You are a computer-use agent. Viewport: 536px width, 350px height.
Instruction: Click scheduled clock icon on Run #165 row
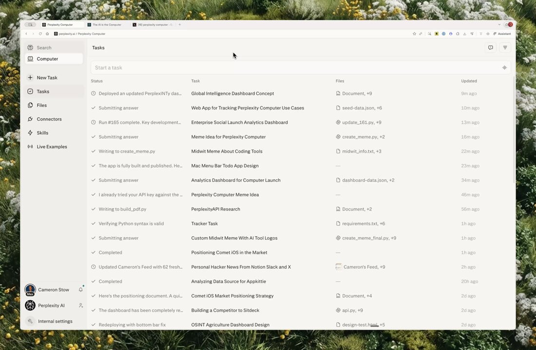[94, 122]
